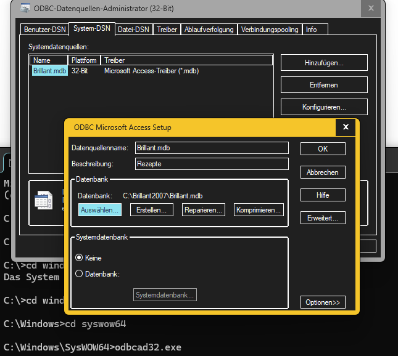Click the Beschreibung field containing Rezepte
Viewport: 398px width, 356px height.
212,164
